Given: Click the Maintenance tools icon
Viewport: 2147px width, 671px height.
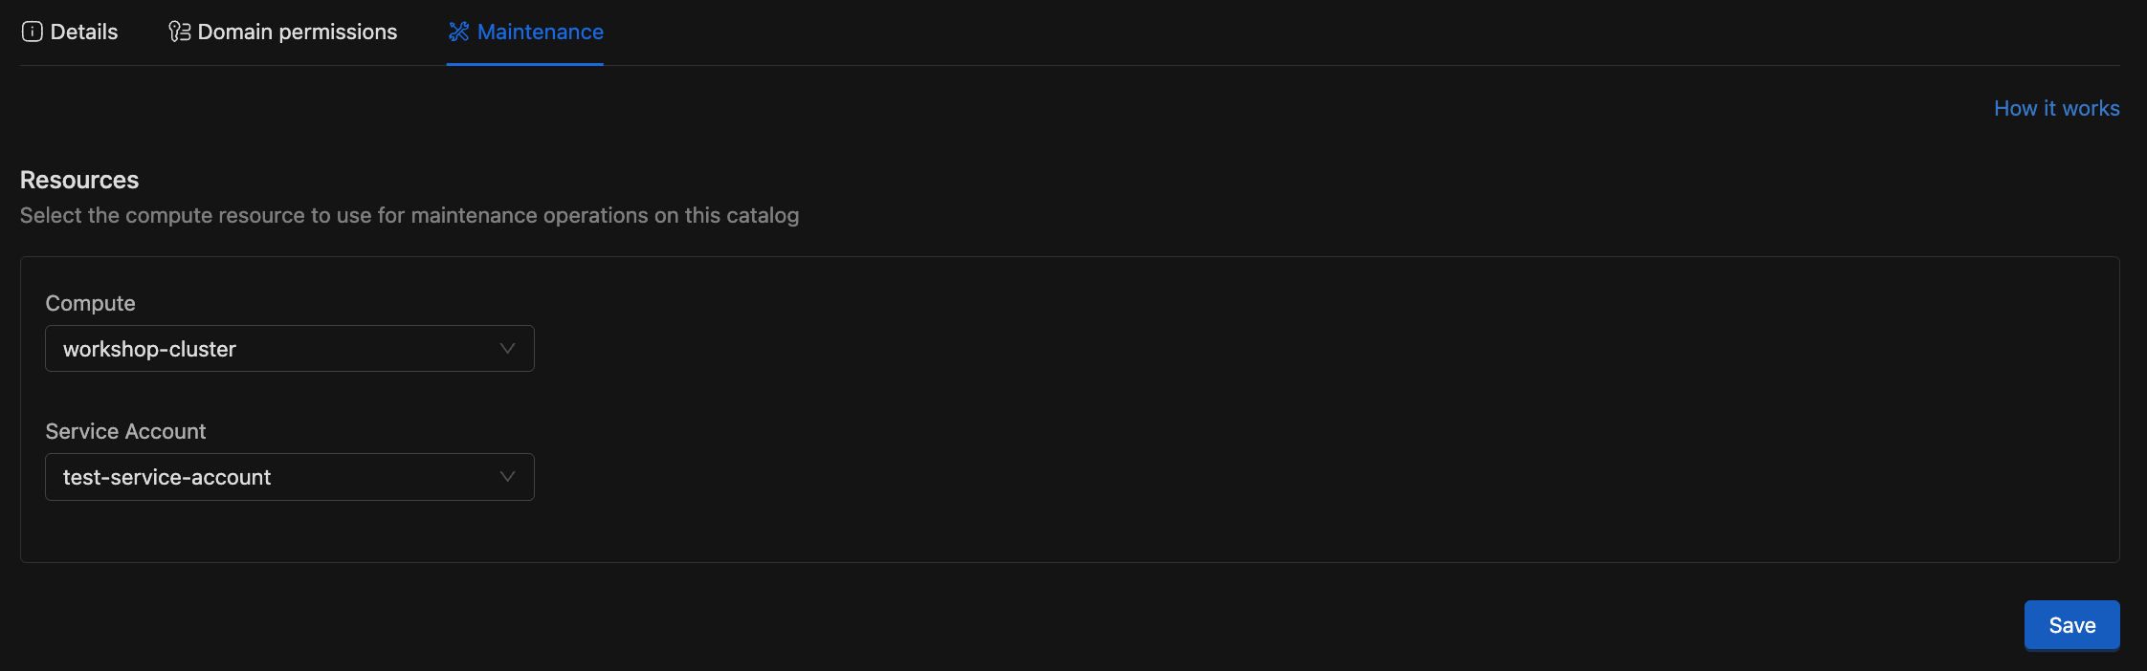Looking at the screenshot, I should pos(459,32).
